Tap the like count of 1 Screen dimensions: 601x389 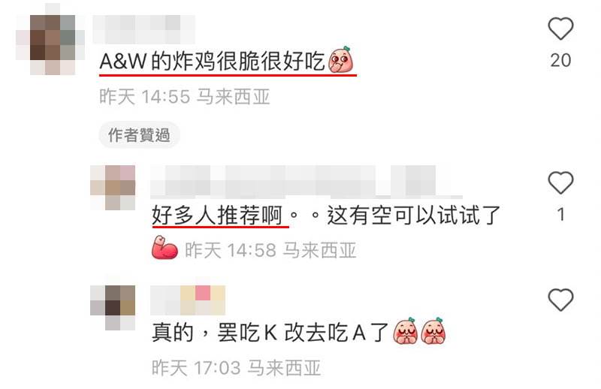coord(560,215)
